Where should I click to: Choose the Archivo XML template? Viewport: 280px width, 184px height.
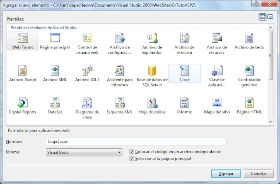55,73
